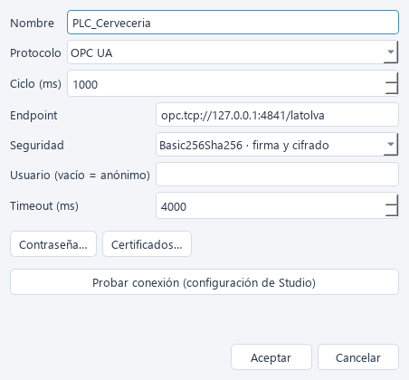Click the Seguridad label text
This screenshot has width=409, height=380.
[37, 146]
